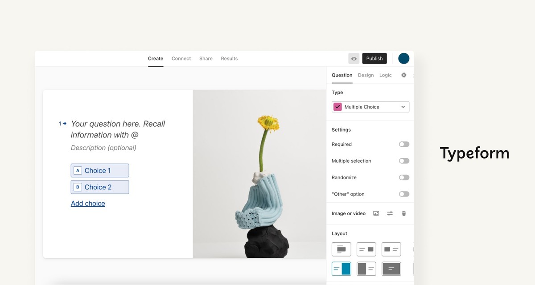The image size is (535, 285).
Task: Open the Multiple Choice type dropdown
Action: pyautogui.click(x=370, y=107)
